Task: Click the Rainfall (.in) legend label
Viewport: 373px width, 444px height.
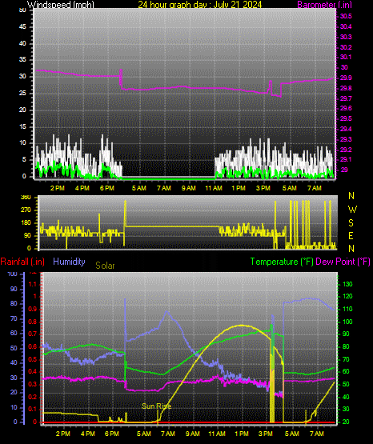Action: (22, 262)
